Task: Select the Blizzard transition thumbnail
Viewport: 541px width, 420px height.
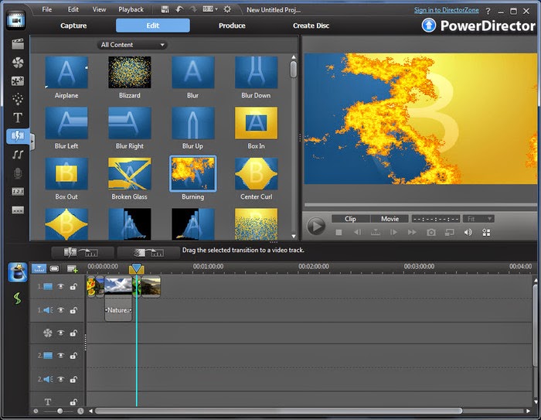Action: pyautogui.click(x=130, y=72)
